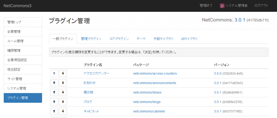The image size is (277, 118).
Task: Open 会員管理 in sidebar
Action: (23, 32)
